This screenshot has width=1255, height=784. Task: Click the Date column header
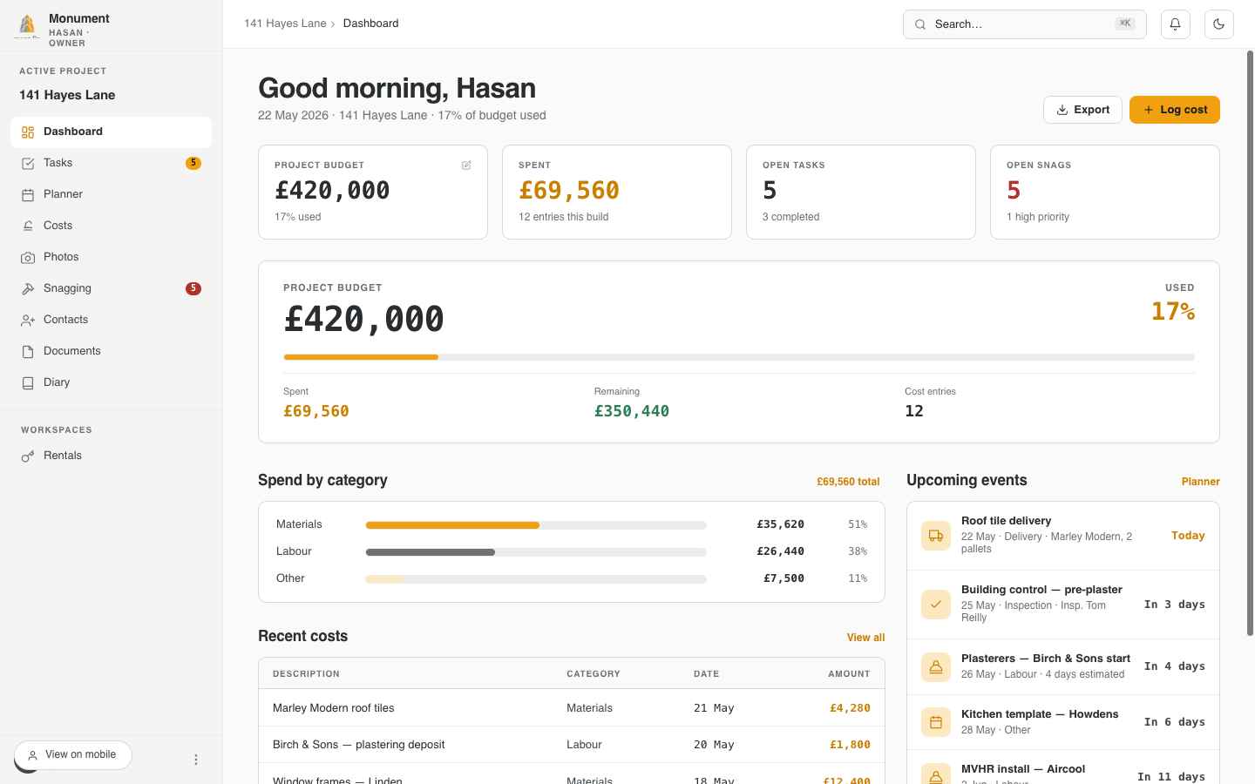click(x=706, y=674)
